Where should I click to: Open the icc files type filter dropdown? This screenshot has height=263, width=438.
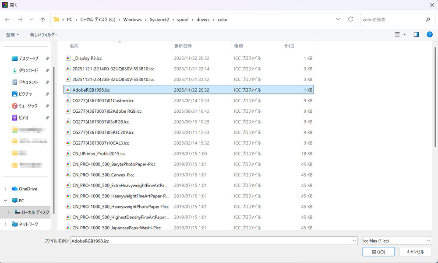397,241
